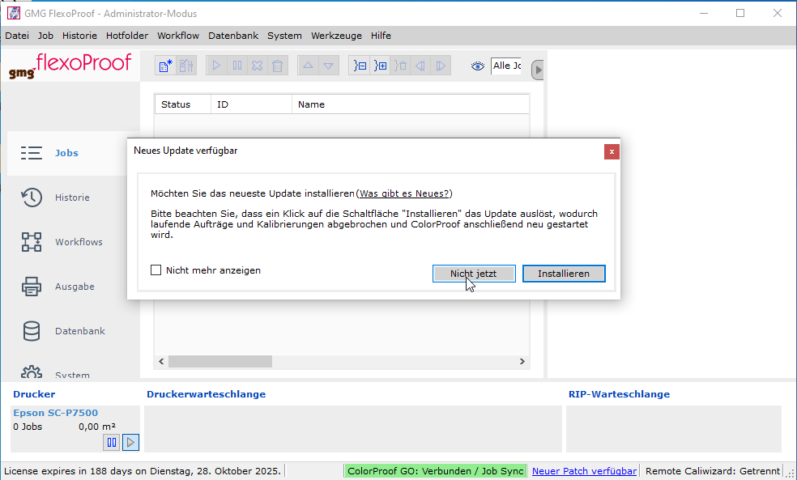
Task: Sort job list by Status column
Action: pyautogui.click(x=183, y=104)
